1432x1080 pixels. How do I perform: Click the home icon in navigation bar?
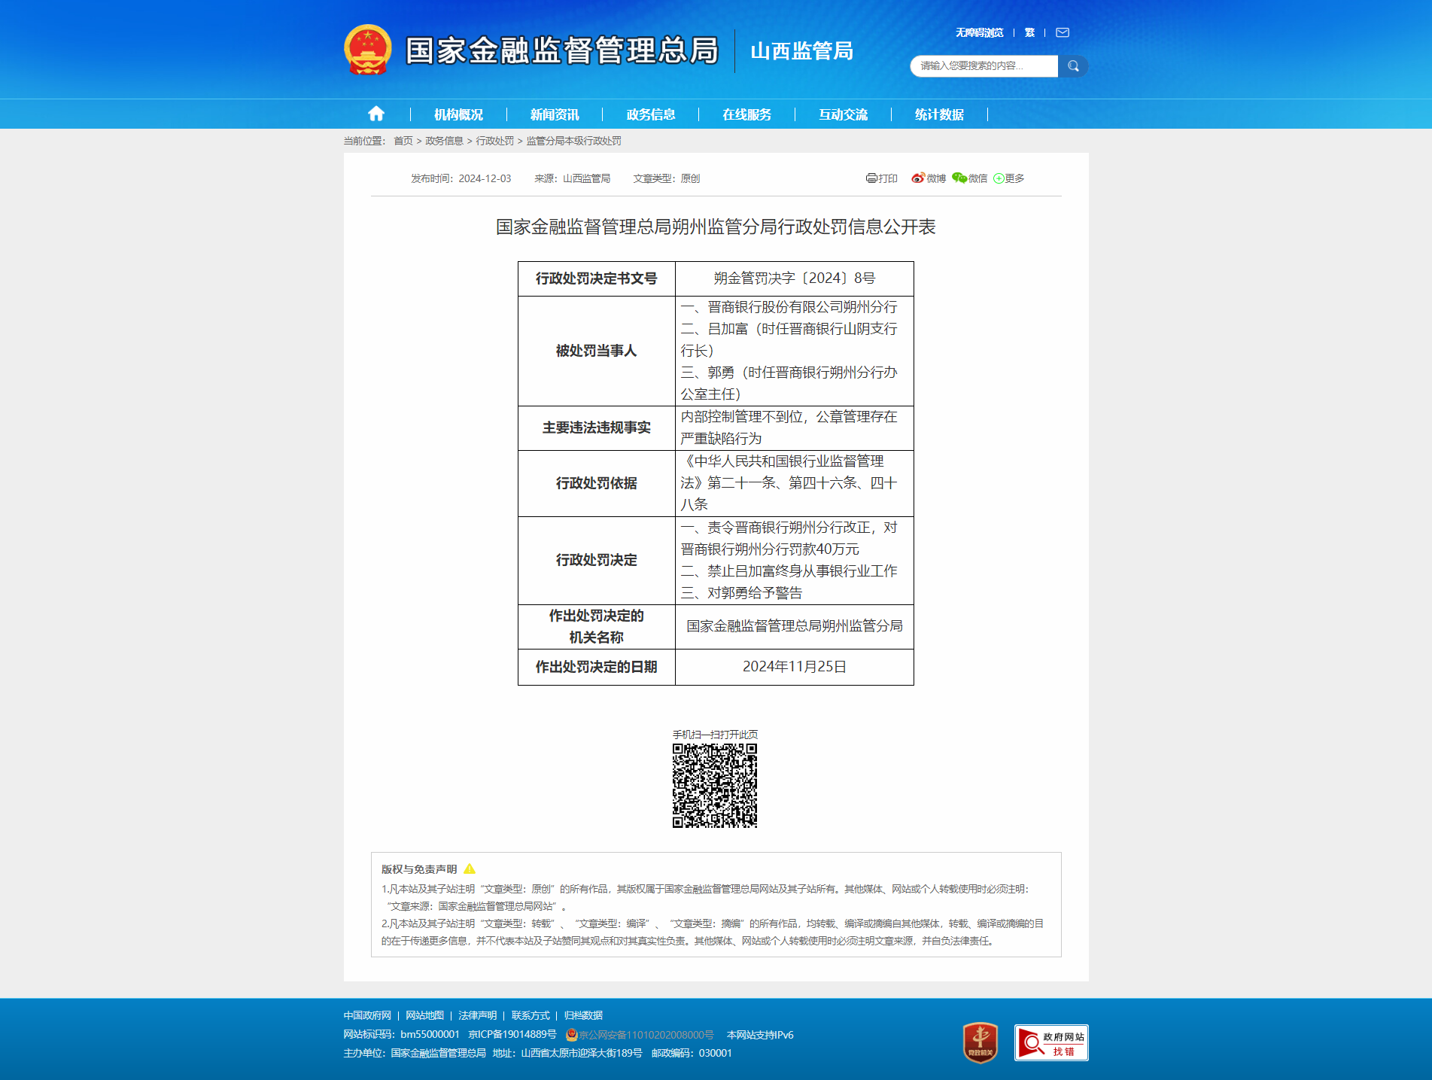(x=376, y=114)
